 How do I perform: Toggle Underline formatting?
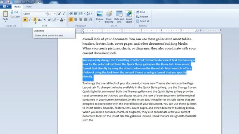35,20
